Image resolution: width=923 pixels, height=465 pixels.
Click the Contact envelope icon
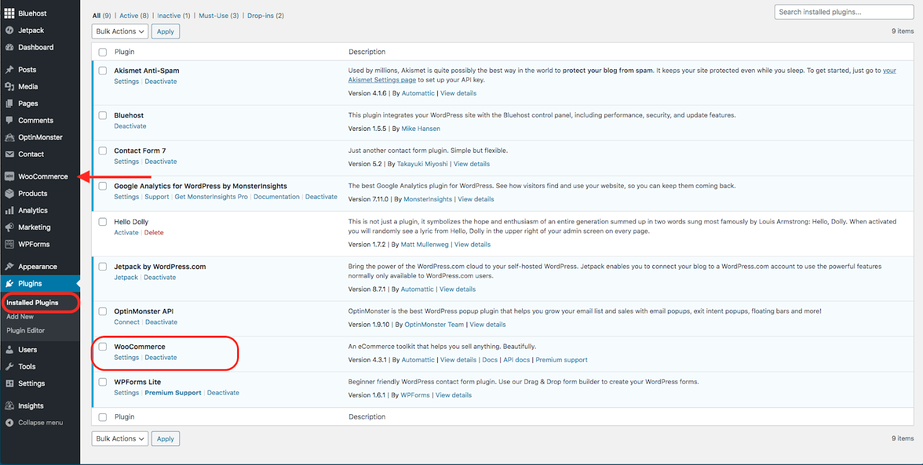point(9,154)
